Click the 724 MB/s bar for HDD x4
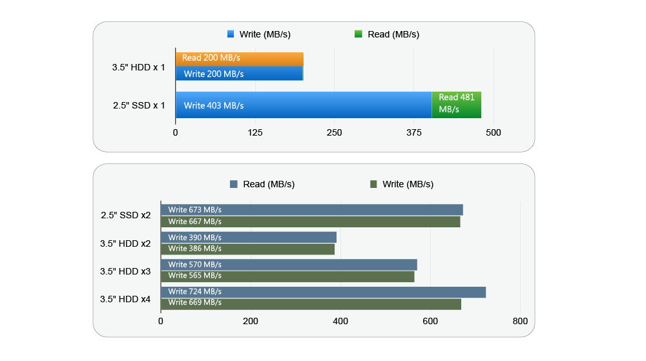 [x=323, y=292]
